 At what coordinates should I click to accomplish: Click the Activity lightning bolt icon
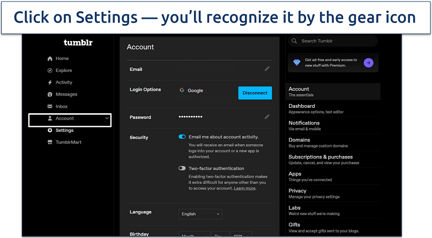(50, 83)
